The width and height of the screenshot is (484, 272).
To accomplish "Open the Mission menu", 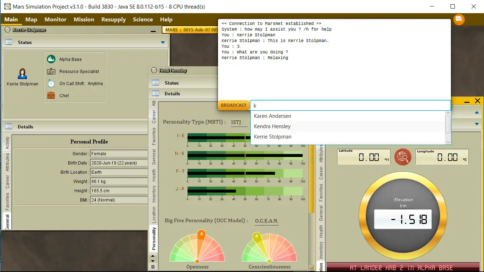I will click(84, 20).
